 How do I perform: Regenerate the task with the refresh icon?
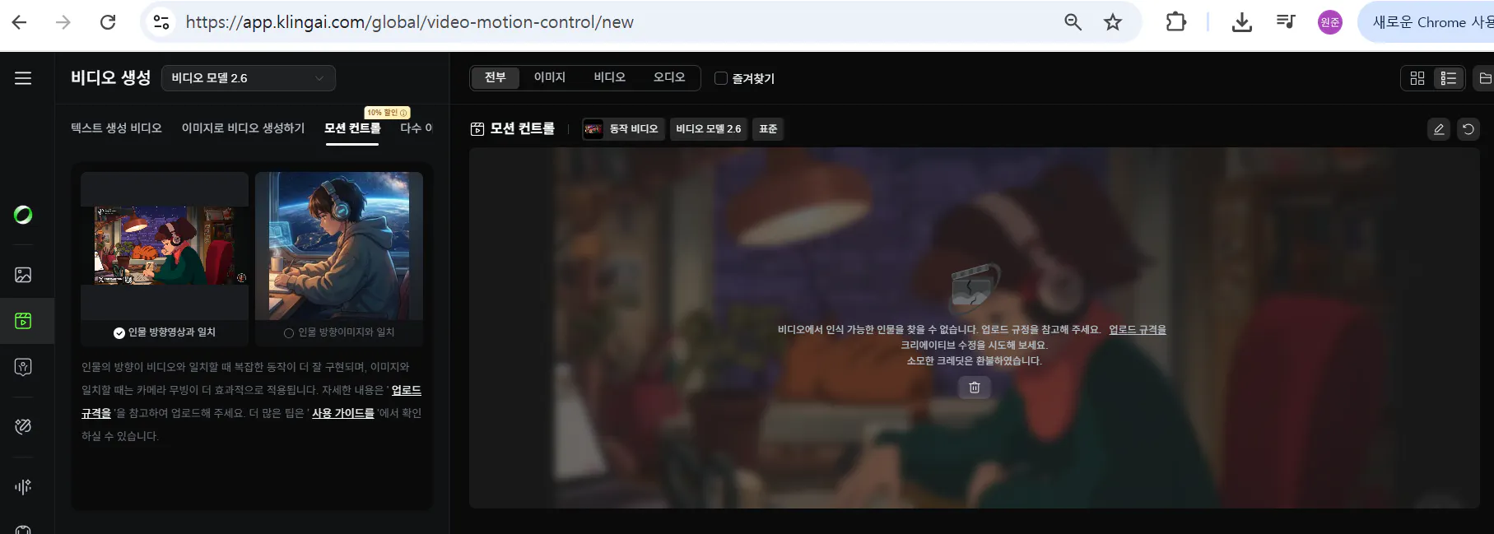point(1468,129)
